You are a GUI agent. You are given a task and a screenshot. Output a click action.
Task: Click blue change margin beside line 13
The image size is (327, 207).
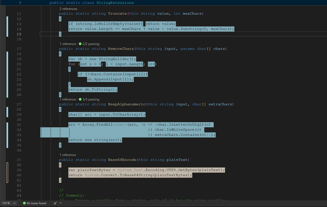click(x=7, y=24)
